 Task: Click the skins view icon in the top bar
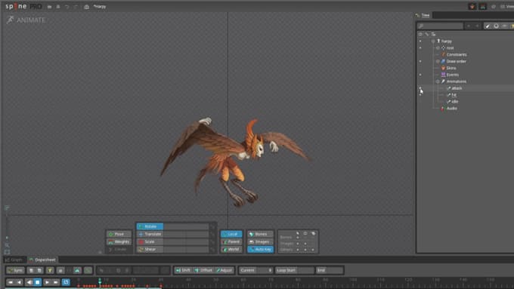click(x=472, y=7)
